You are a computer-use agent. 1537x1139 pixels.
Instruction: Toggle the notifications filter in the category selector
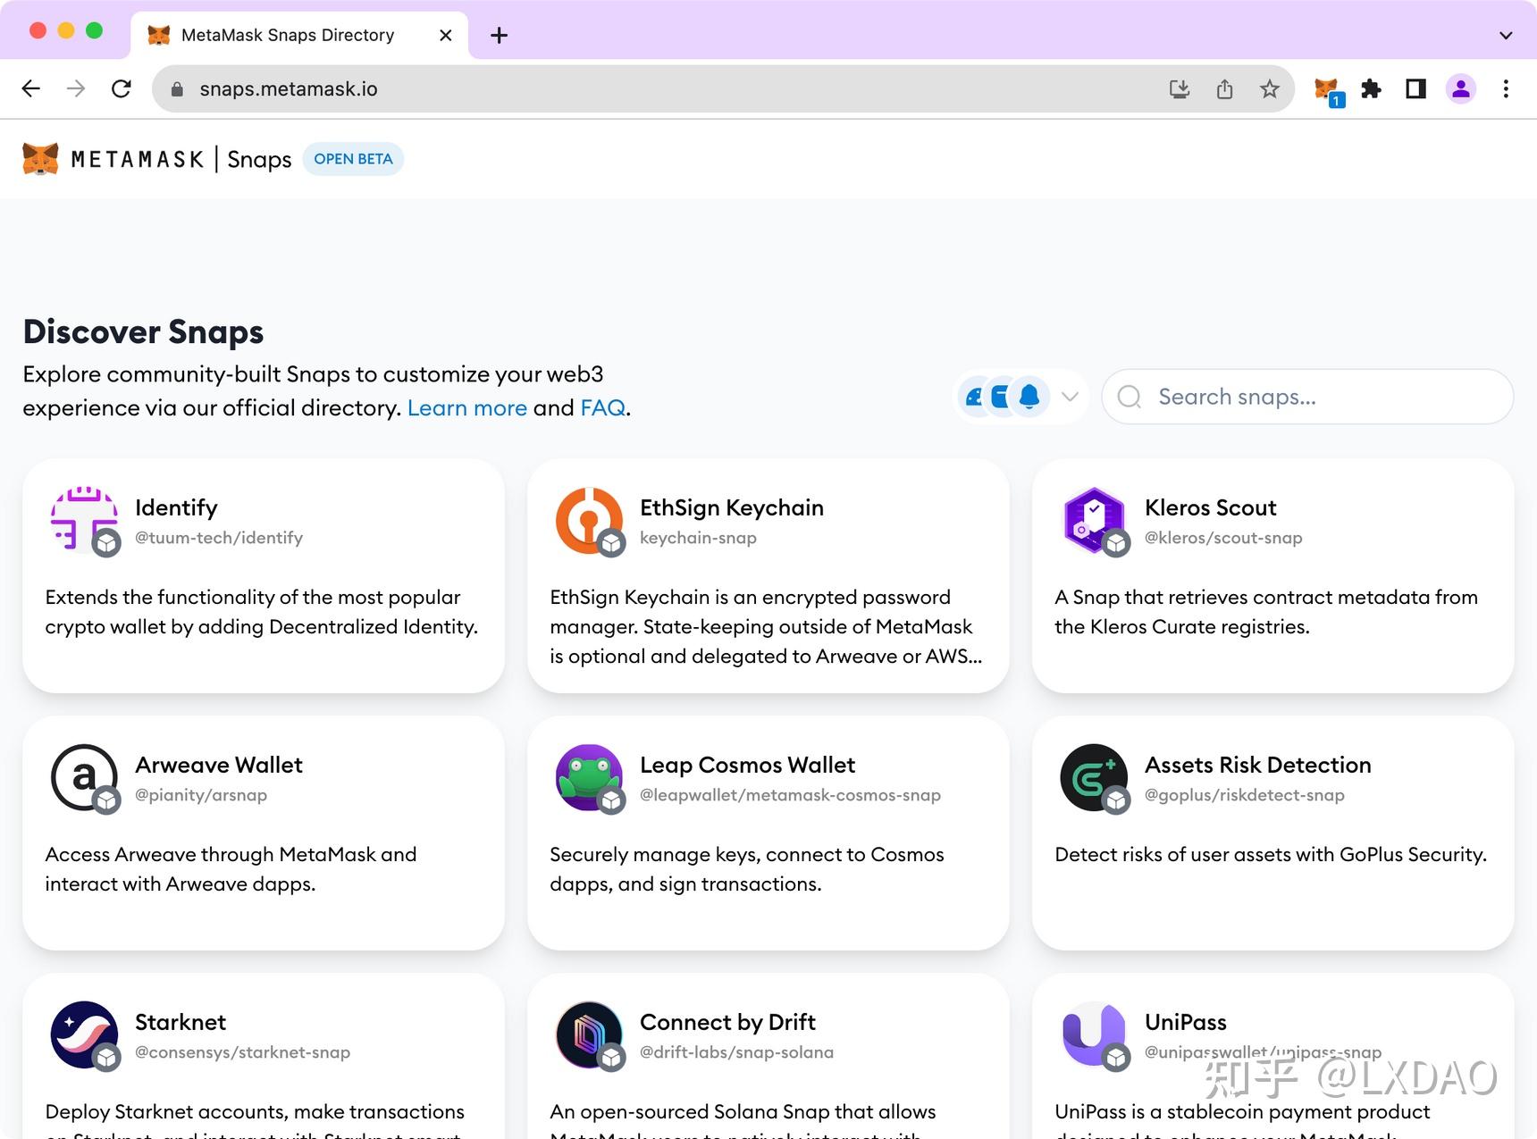tap(1029, 396)
